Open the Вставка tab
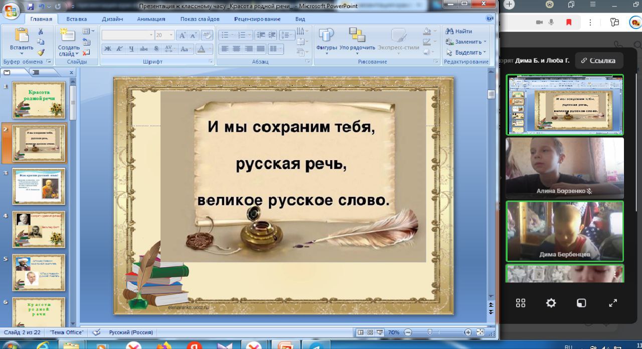The width and height of the screenshot is (642, 349). (x=76, y=19)
